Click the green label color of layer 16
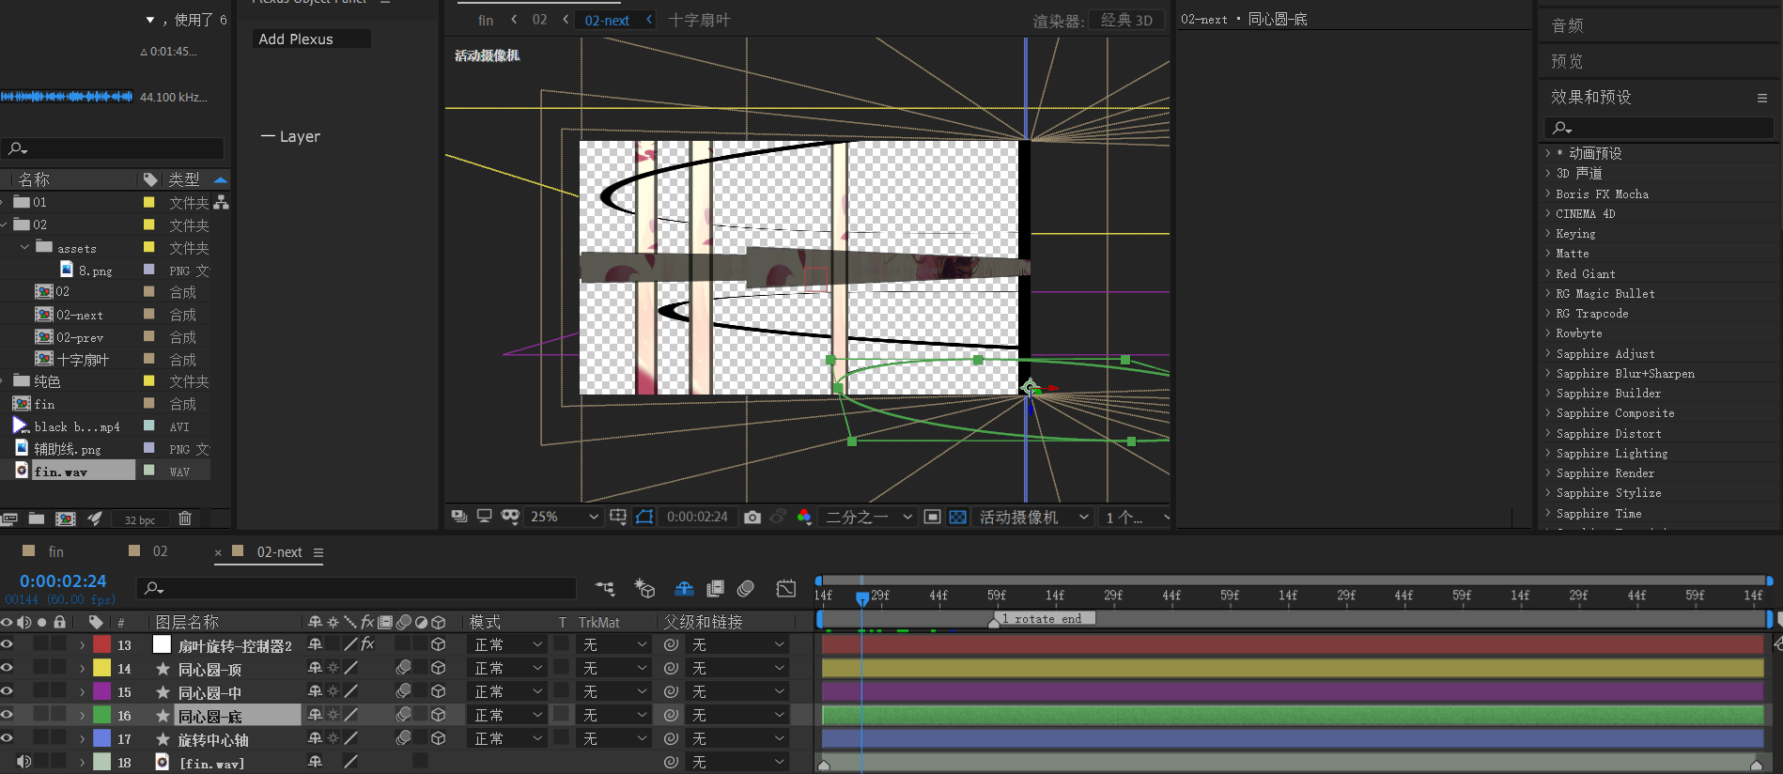Viewport: 1783px width, 774px height. (101, 715)
